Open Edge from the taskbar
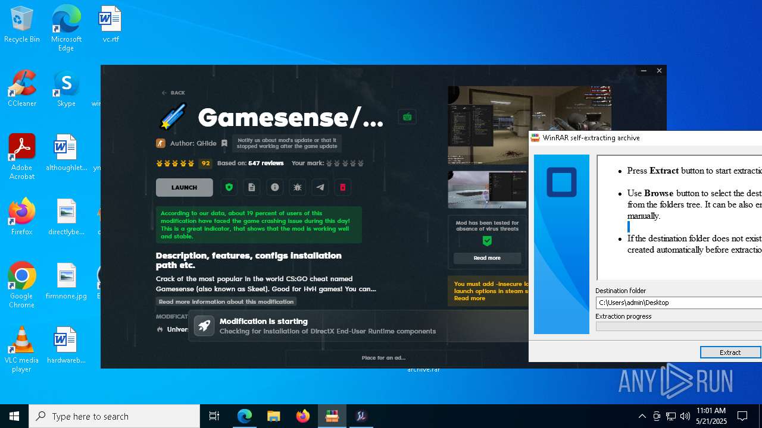This screenshot has width=762, height=428. pos(245,416)
